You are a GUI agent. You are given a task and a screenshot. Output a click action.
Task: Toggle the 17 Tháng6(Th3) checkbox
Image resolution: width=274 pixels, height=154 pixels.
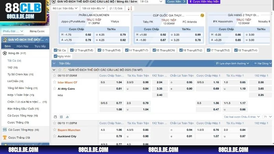[x=208, y=50]
